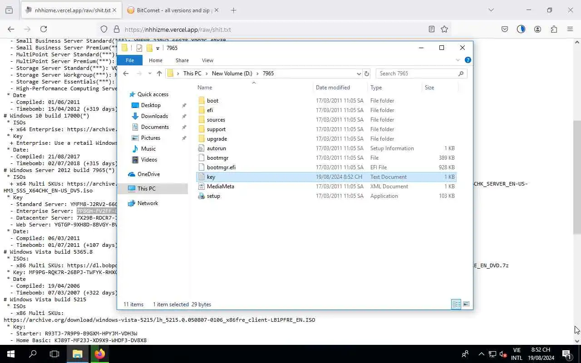Go up one folder level

click(159, 74)
